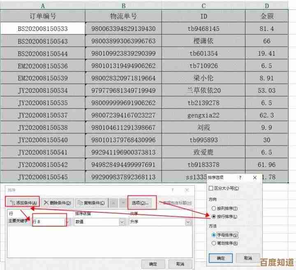Click 确定 in the 排序选项 dialog
Viewport: 296px width, 270px height.
tap(221, 258)
